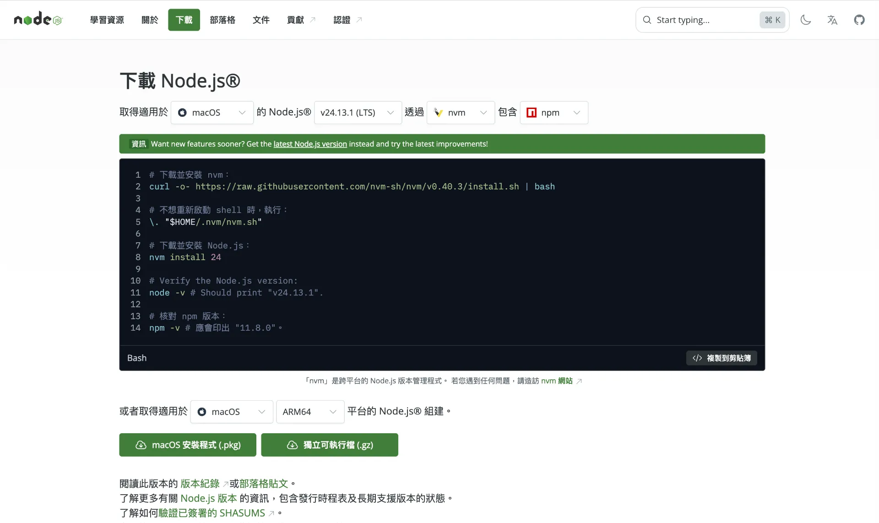
Task: Open the 版本紀錄 changelog link
Action: coord(200,484)
